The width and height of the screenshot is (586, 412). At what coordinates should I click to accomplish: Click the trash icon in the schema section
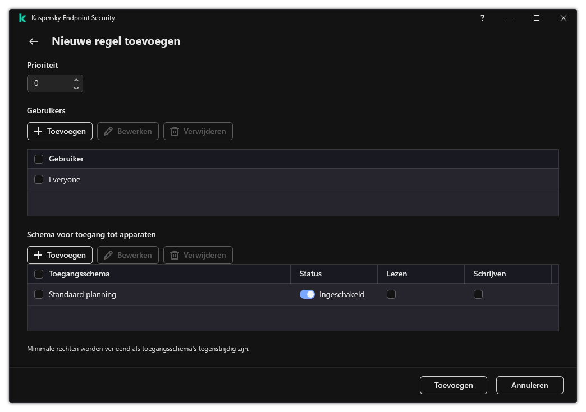(x=176, y=255)
